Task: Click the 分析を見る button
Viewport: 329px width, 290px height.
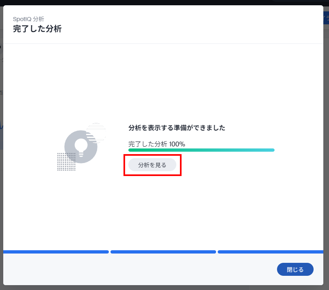Action: (x=152, y=165)
